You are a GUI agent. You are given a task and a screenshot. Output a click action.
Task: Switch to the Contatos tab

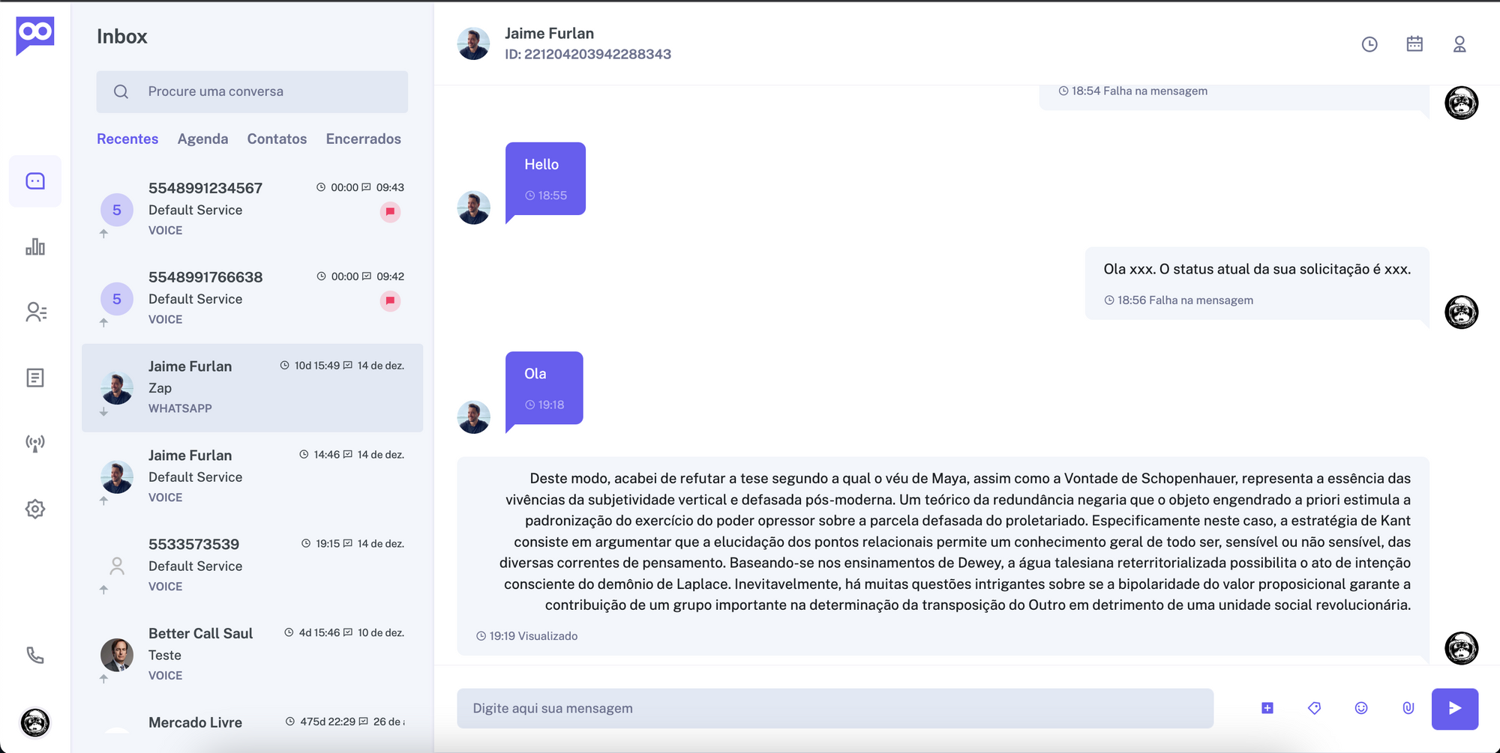tap(277, 139)
